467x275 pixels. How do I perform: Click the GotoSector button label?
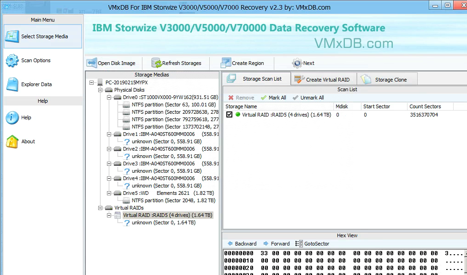coord(317,244)
